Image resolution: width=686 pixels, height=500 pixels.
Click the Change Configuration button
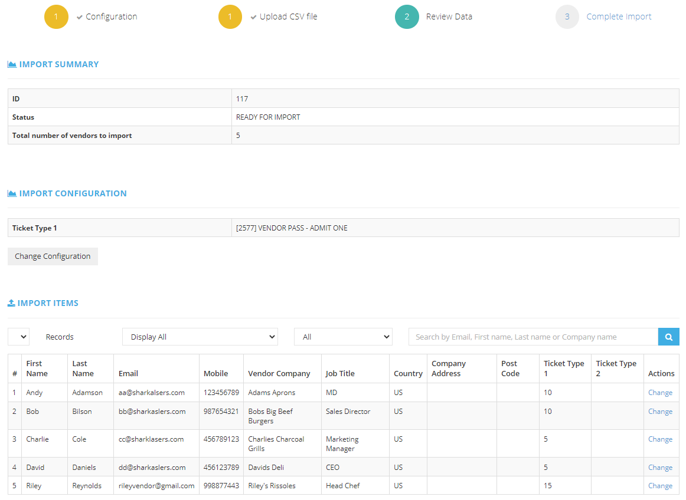(53, 256)
